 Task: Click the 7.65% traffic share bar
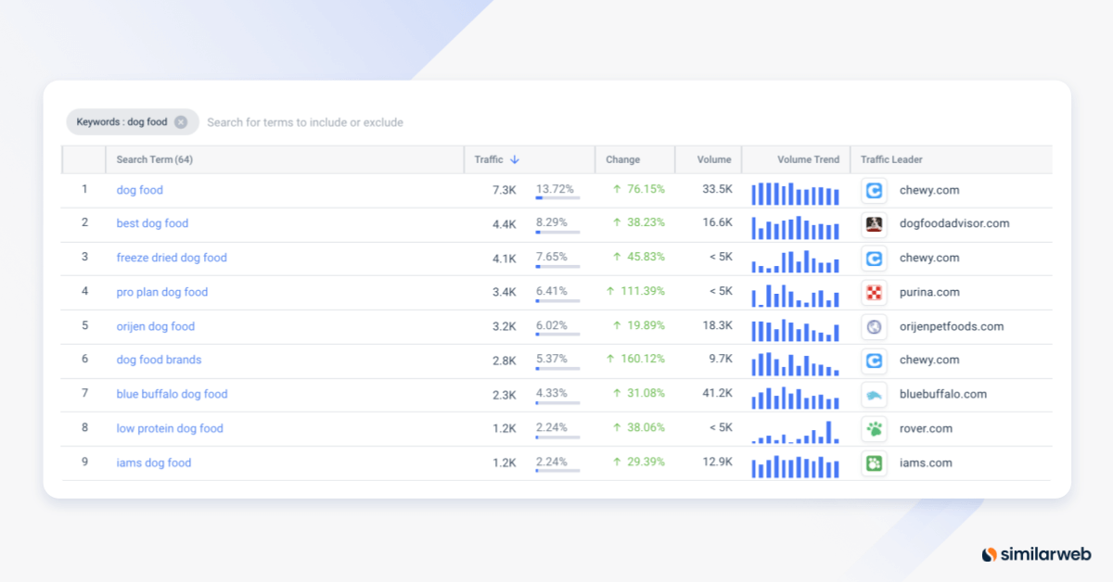(557, 266)
